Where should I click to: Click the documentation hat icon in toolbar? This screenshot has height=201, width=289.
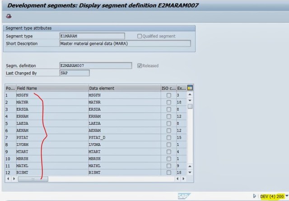click(9, 16)
